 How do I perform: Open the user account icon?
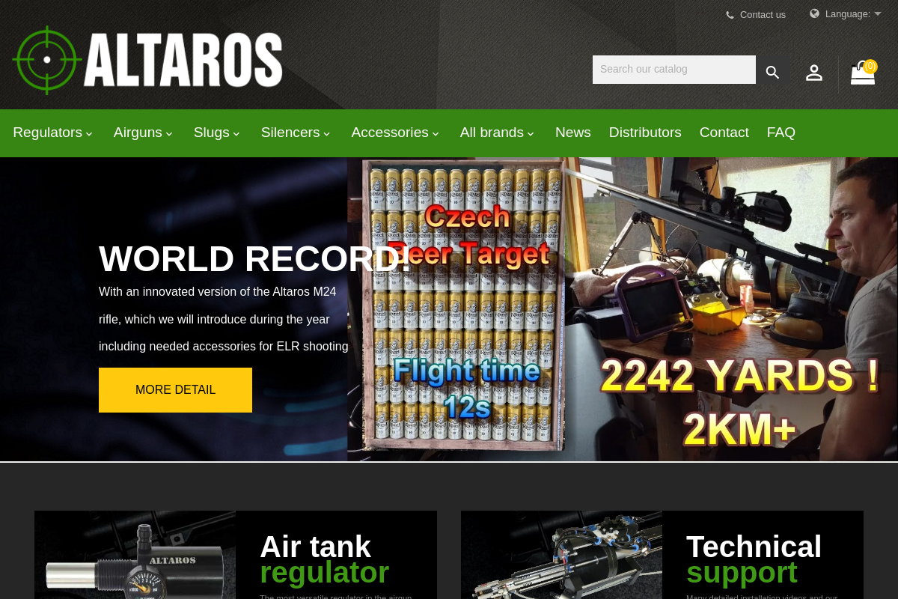coord(814,73)
